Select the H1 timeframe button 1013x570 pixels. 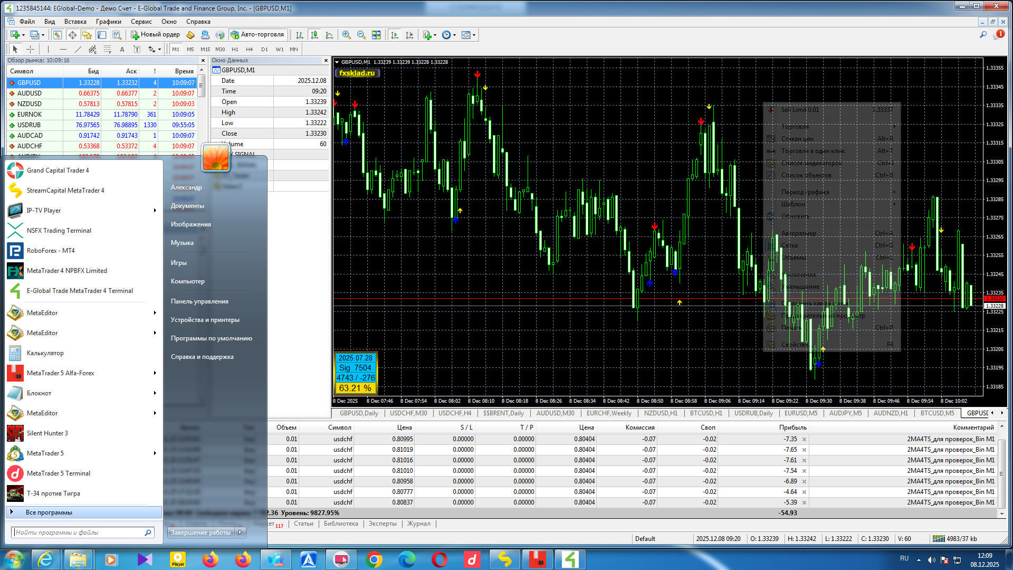pos(235,49)
